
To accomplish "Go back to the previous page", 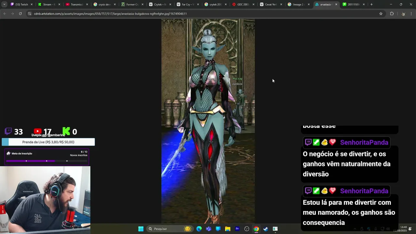I will tap(5, 14).
